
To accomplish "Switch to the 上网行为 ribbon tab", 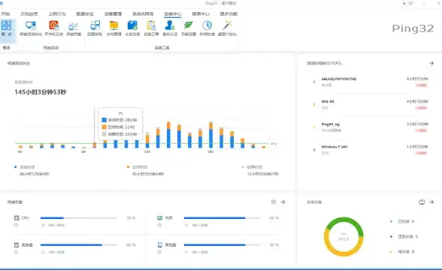I will [x=57, y=13].
